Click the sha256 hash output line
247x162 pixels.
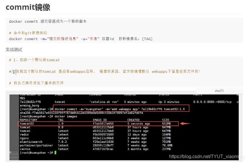82,113
